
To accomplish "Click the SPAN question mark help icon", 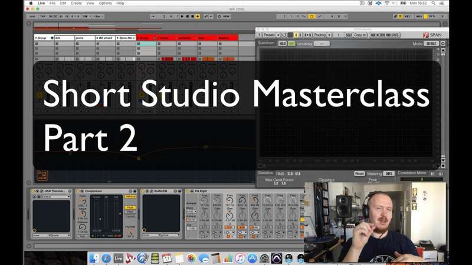I will [x=260, y=35].
